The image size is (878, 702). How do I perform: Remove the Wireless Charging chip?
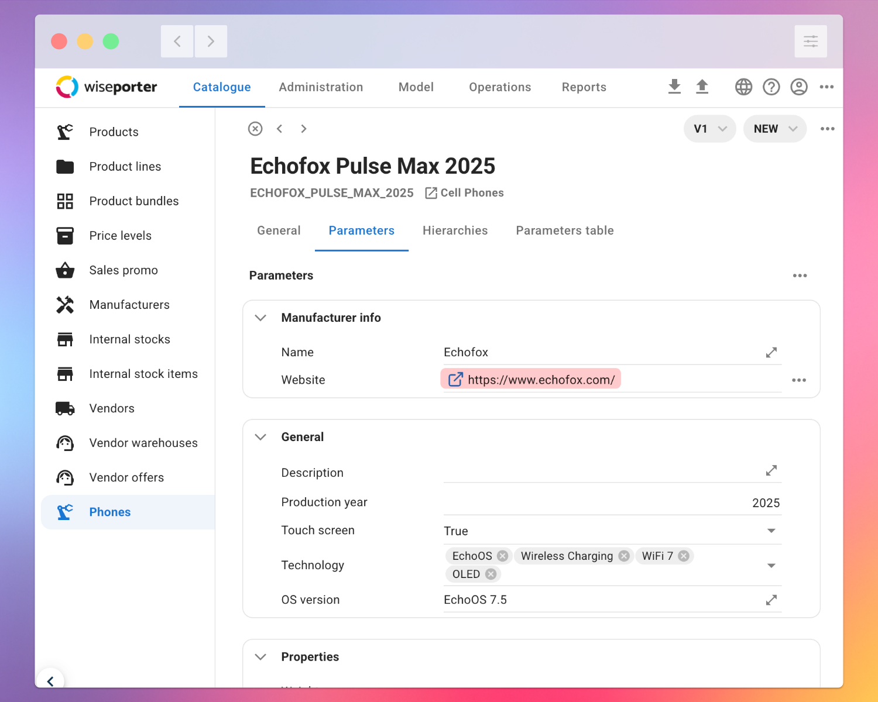[x=624, y=556]
